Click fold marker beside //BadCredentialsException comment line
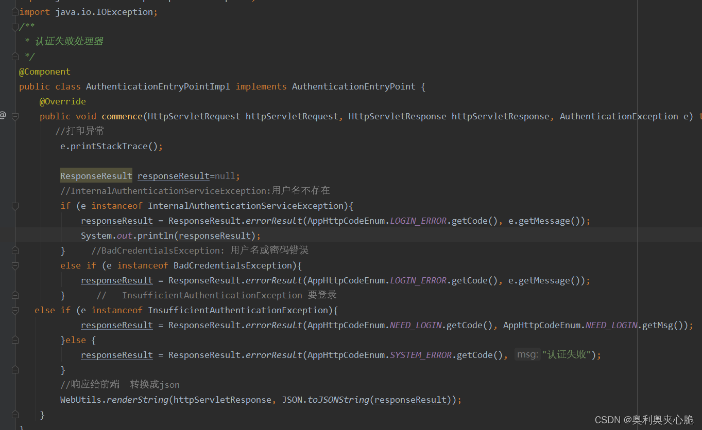 [15, 250]
